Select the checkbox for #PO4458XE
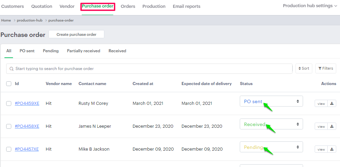Image resolution: width=340 pixels, height=167 pixels. 9,126
